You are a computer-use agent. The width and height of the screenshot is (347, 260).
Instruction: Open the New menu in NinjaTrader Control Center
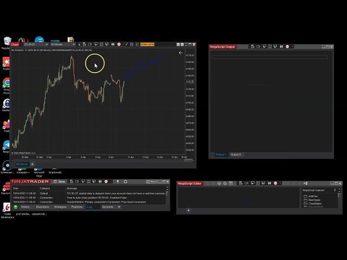click(x=60, y=181)
